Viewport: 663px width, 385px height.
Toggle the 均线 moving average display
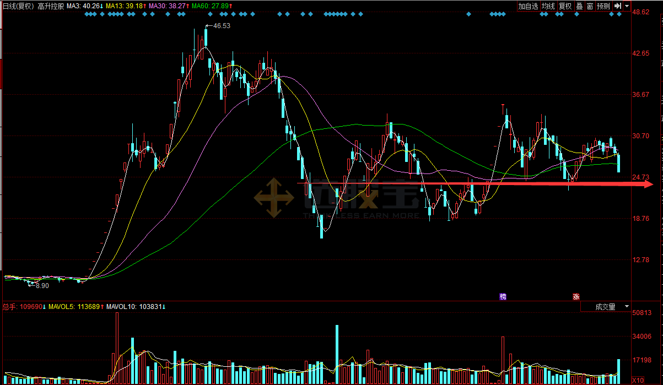click(548, 6)
